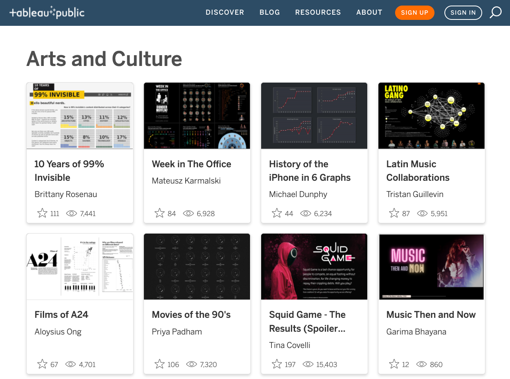Open Movies of the 90's dark thumbnail
This screenshot has height=379, width=510.
pos(197,267)
